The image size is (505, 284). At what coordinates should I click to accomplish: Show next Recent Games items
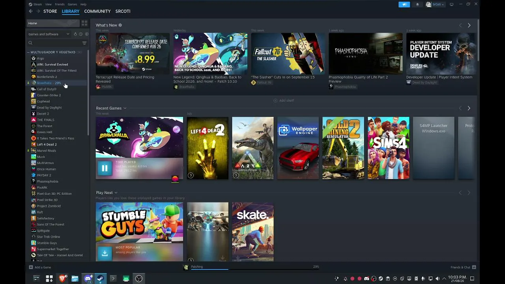click(469, 108)
